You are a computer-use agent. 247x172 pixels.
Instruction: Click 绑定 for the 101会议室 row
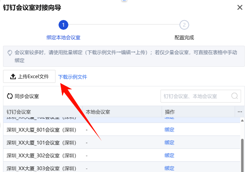point(169,143)
